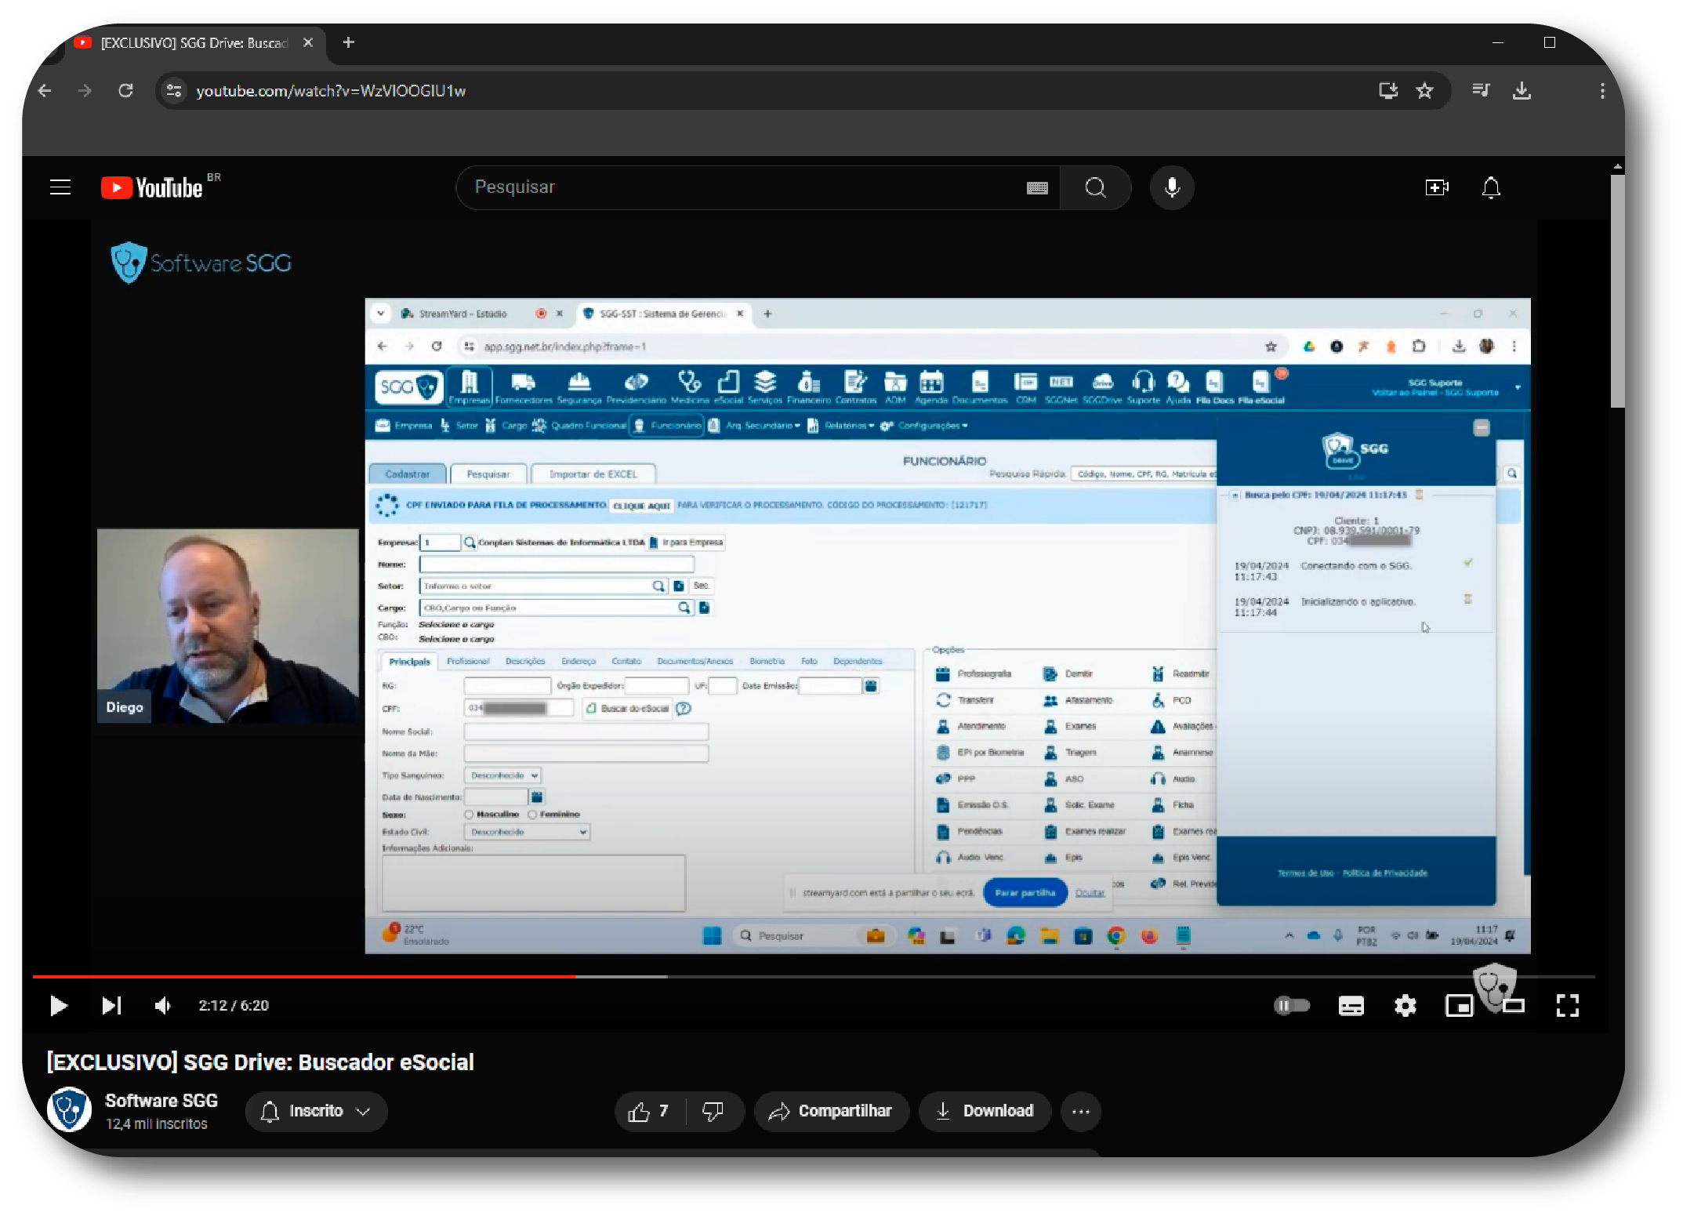Open more actions ellipsis below the video
This screenshot has height=1216, width=1683.
pos(1080,1112)
